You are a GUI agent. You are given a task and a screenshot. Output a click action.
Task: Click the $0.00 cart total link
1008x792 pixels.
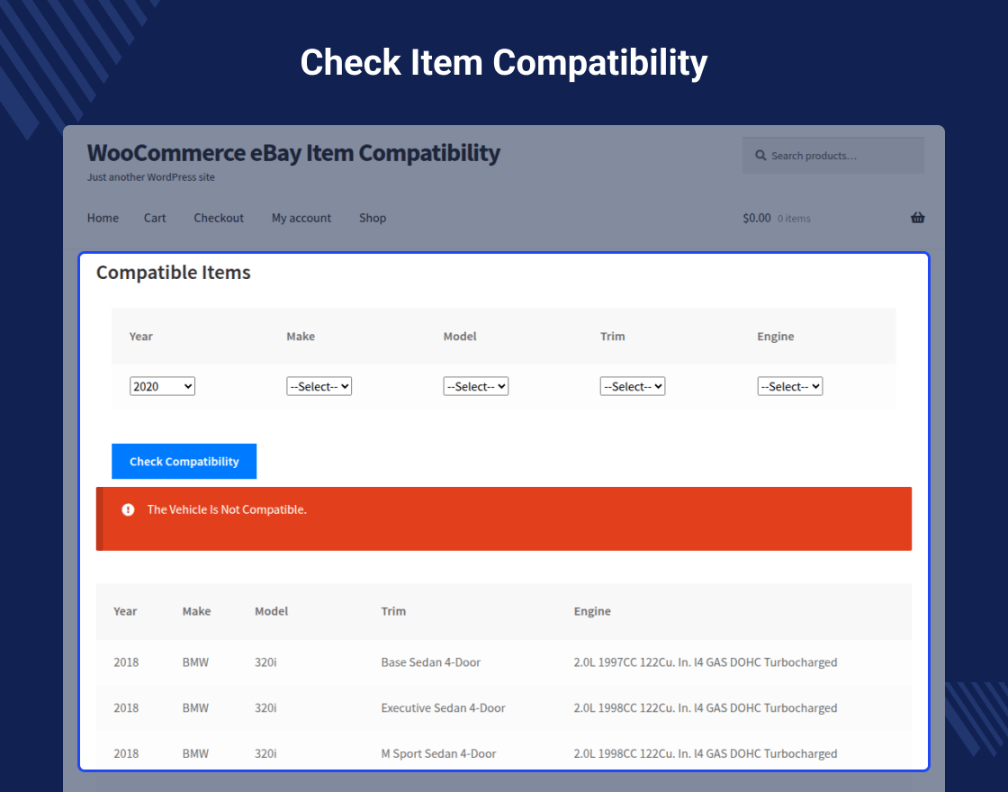[757, 218]
